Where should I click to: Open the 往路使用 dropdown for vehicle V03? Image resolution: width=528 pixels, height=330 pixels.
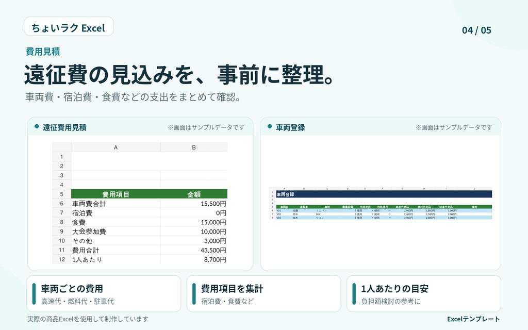click(x=372, y=218)
